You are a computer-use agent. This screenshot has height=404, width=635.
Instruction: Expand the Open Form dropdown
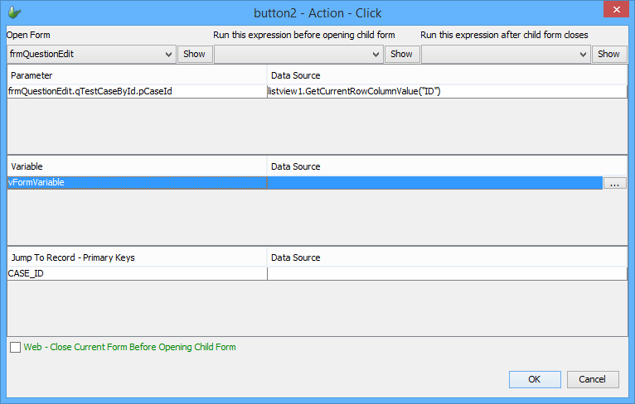point(168,55)
